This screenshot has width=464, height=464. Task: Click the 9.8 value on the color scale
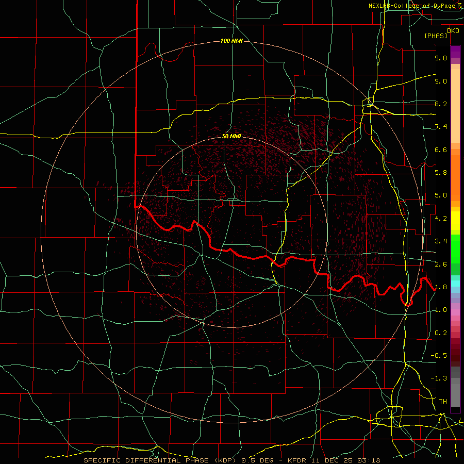click(441, 58)
